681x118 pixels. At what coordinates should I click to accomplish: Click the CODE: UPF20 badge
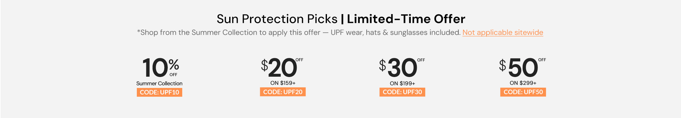click(x=283, y=92)
